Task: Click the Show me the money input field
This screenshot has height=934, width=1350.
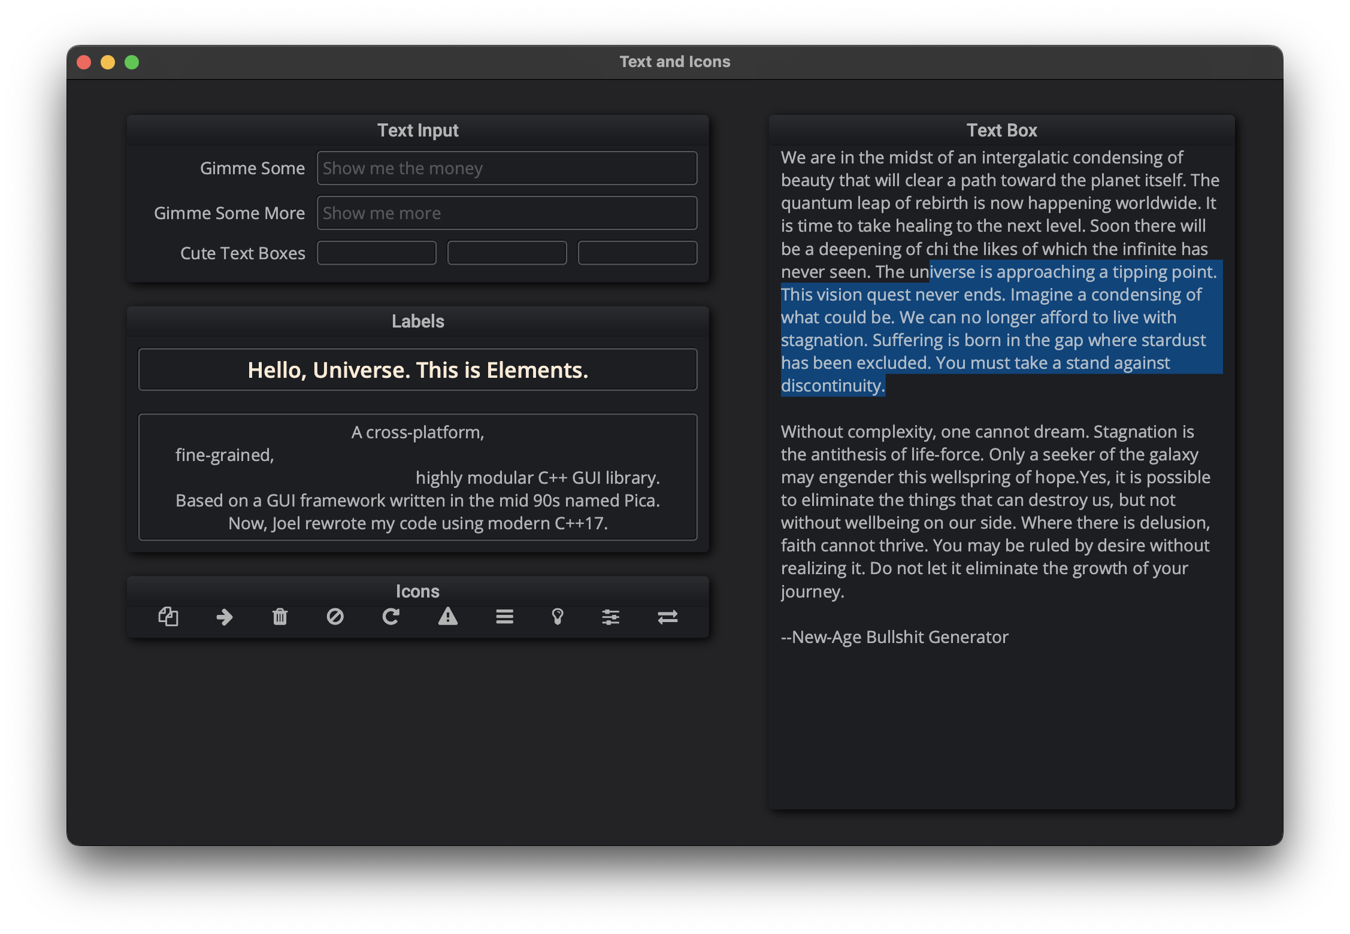Action: pyautogui.click(x=506, y=168)
